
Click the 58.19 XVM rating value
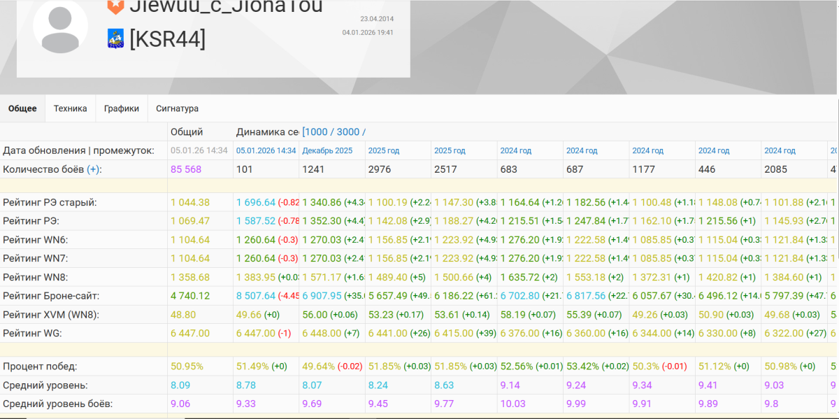512,315
